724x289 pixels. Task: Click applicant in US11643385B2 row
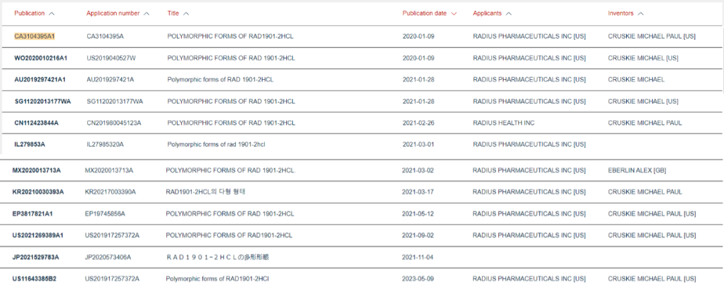(x=529, y=279)
